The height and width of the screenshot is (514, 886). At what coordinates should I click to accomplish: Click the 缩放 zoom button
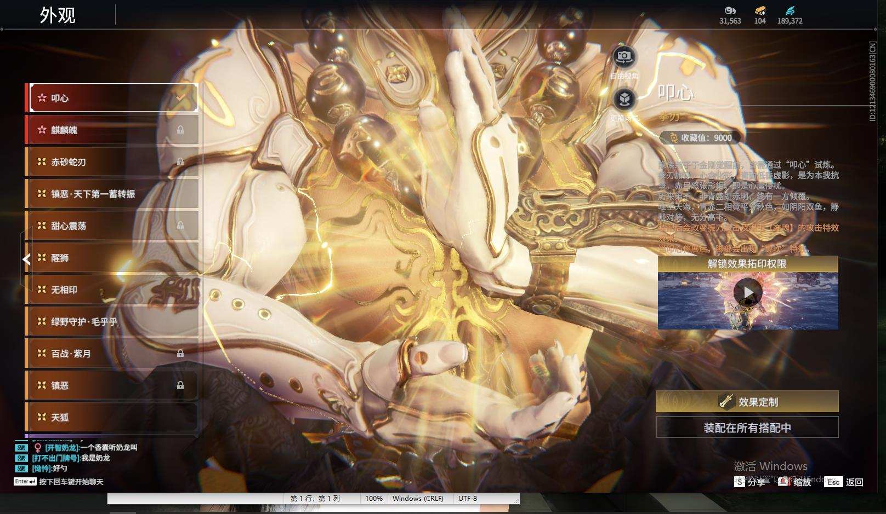click(x=795, y=482)
